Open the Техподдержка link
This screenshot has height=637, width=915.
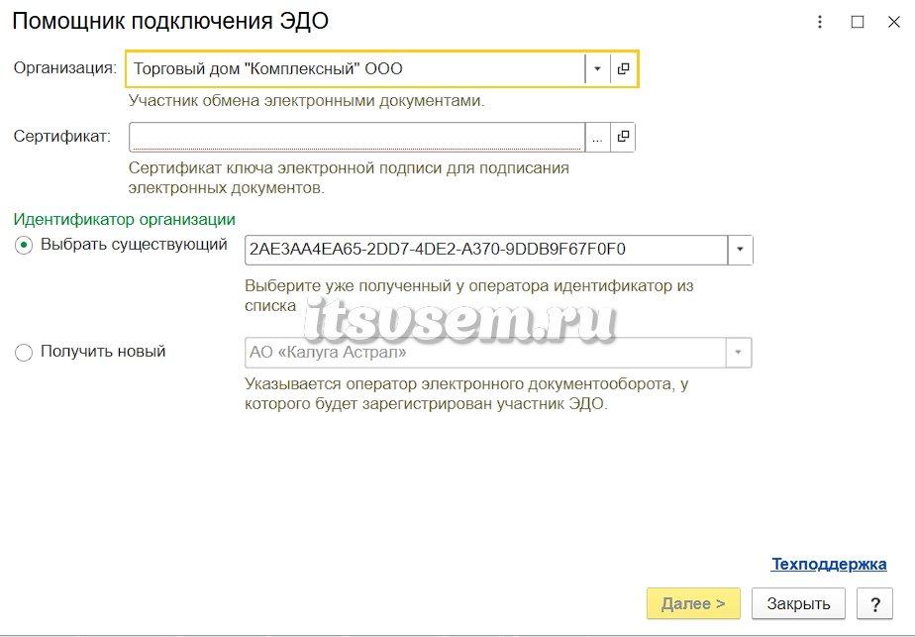829,564
